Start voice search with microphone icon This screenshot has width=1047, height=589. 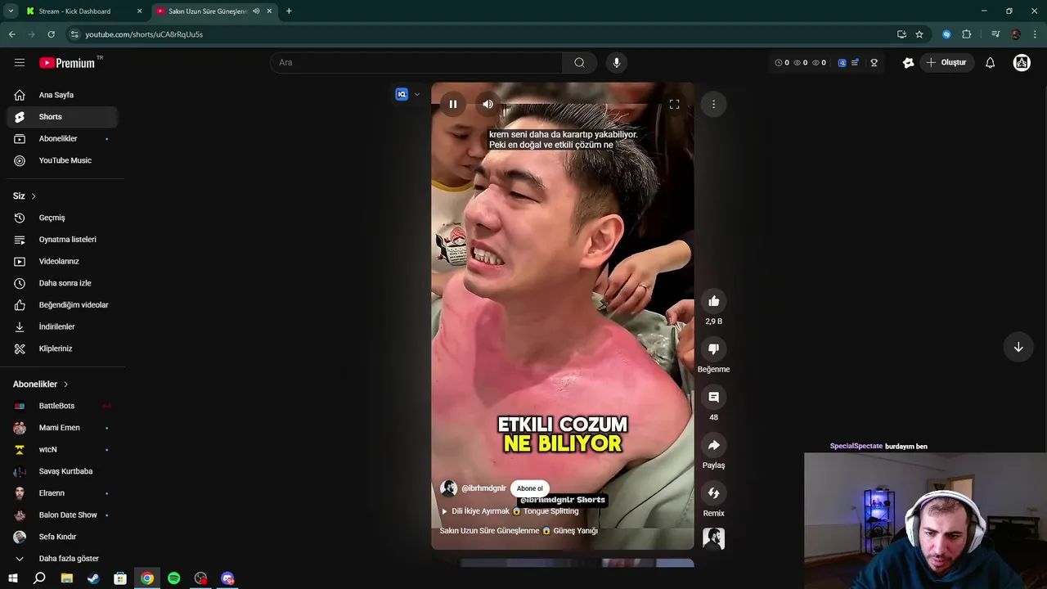point(617,62)
